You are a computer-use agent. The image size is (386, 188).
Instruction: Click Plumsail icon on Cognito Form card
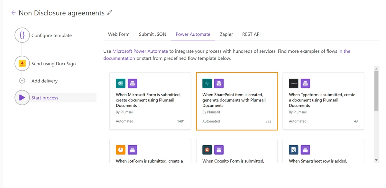219,150
